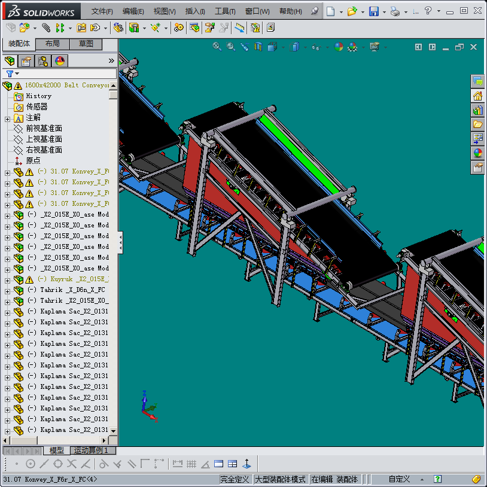Image resolution: width=487 pixels, height=487 pixels.
Task: Select 前视基准面 in the feature tree
Action: point(44,129)
